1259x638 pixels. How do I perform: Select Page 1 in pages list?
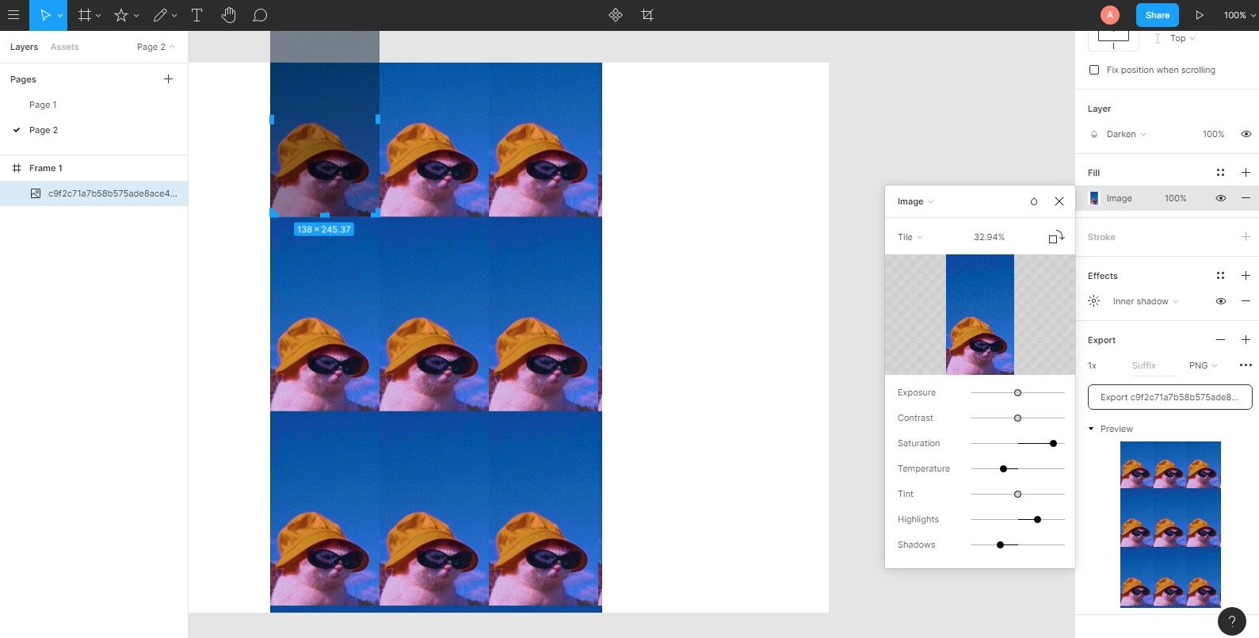tap(43, 105)
